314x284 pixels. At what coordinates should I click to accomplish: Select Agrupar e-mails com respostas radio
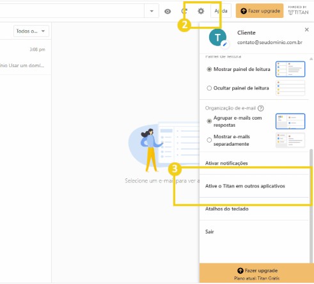(x=209, y=122)
